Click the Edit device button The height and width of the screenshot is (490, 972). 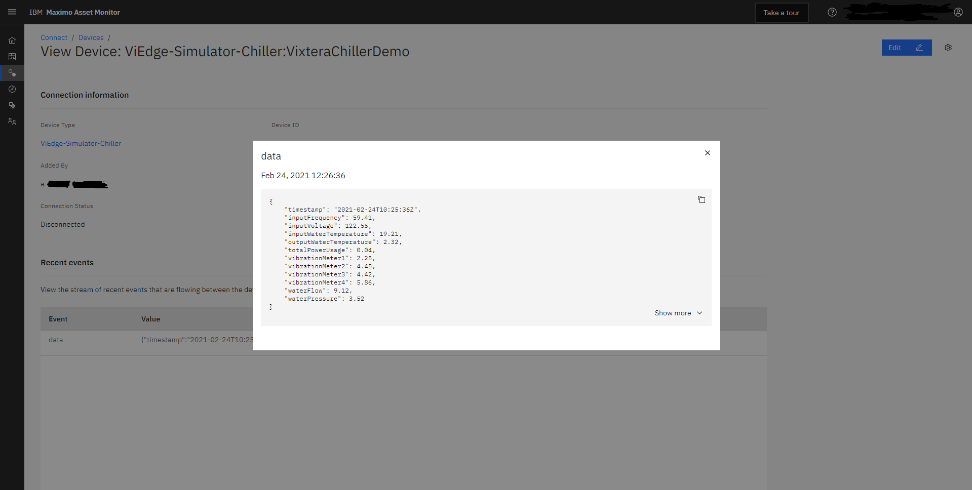(907, 48)
